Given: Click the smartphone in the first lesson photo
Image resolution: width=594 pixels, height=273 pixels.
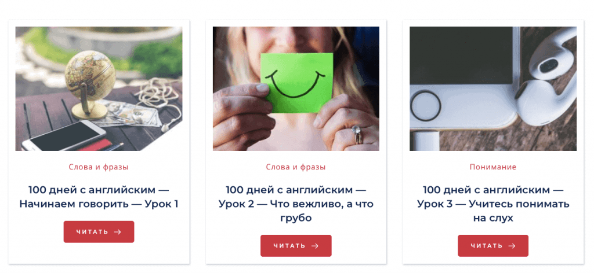Looking at the screenshot, I should pyautogui.click(x=64, y=136).
